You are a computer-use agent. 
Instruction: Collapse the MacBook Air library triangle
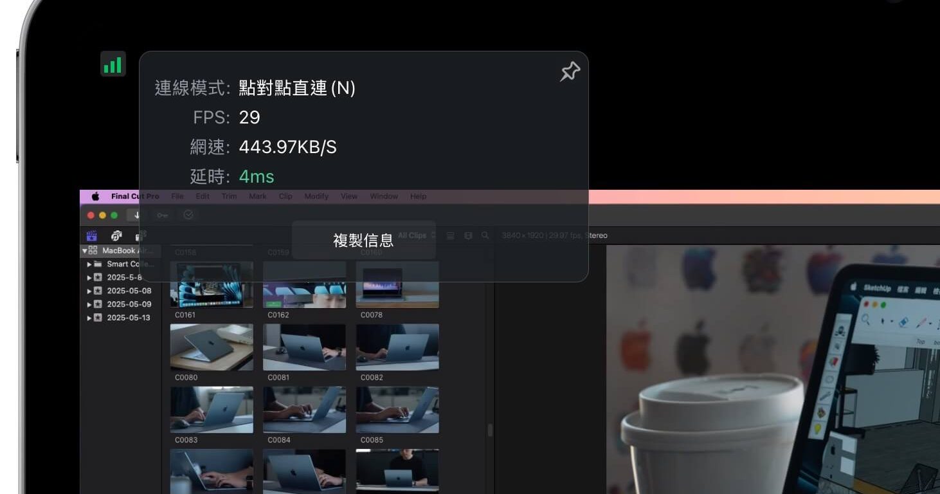[84, 250]
